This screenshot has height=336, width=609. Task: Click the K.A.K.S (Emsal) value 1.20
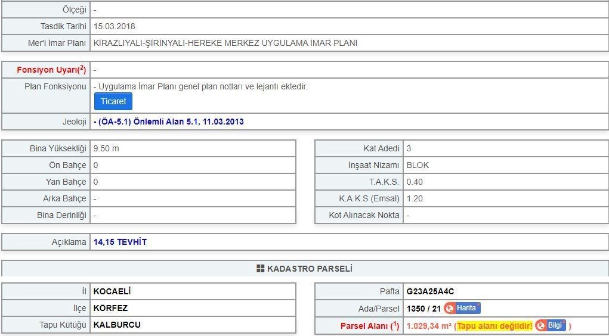[x=415, y=198]
